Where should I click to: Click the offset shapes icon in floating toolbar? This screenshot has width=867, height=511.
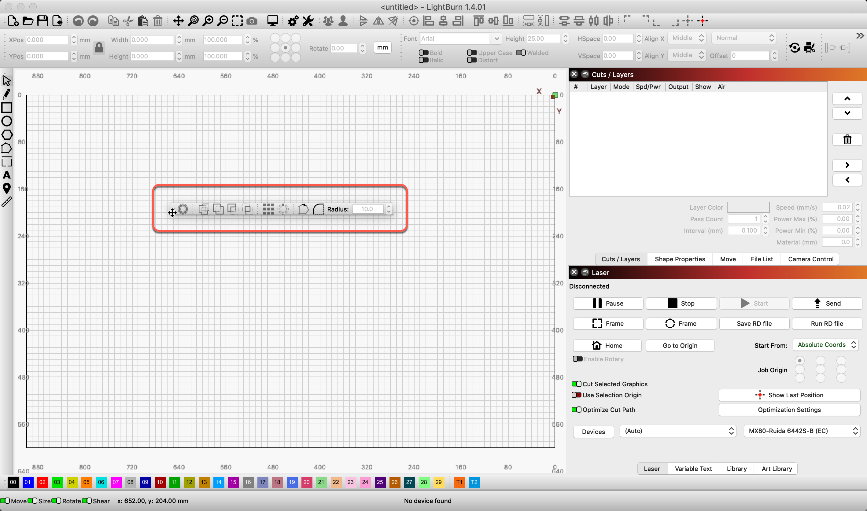[183, 209]
